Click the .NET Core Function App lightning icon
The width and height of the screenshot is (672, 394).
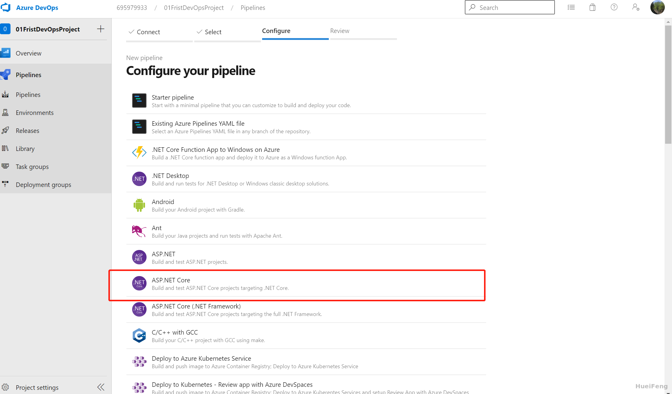tap(139, 153)
